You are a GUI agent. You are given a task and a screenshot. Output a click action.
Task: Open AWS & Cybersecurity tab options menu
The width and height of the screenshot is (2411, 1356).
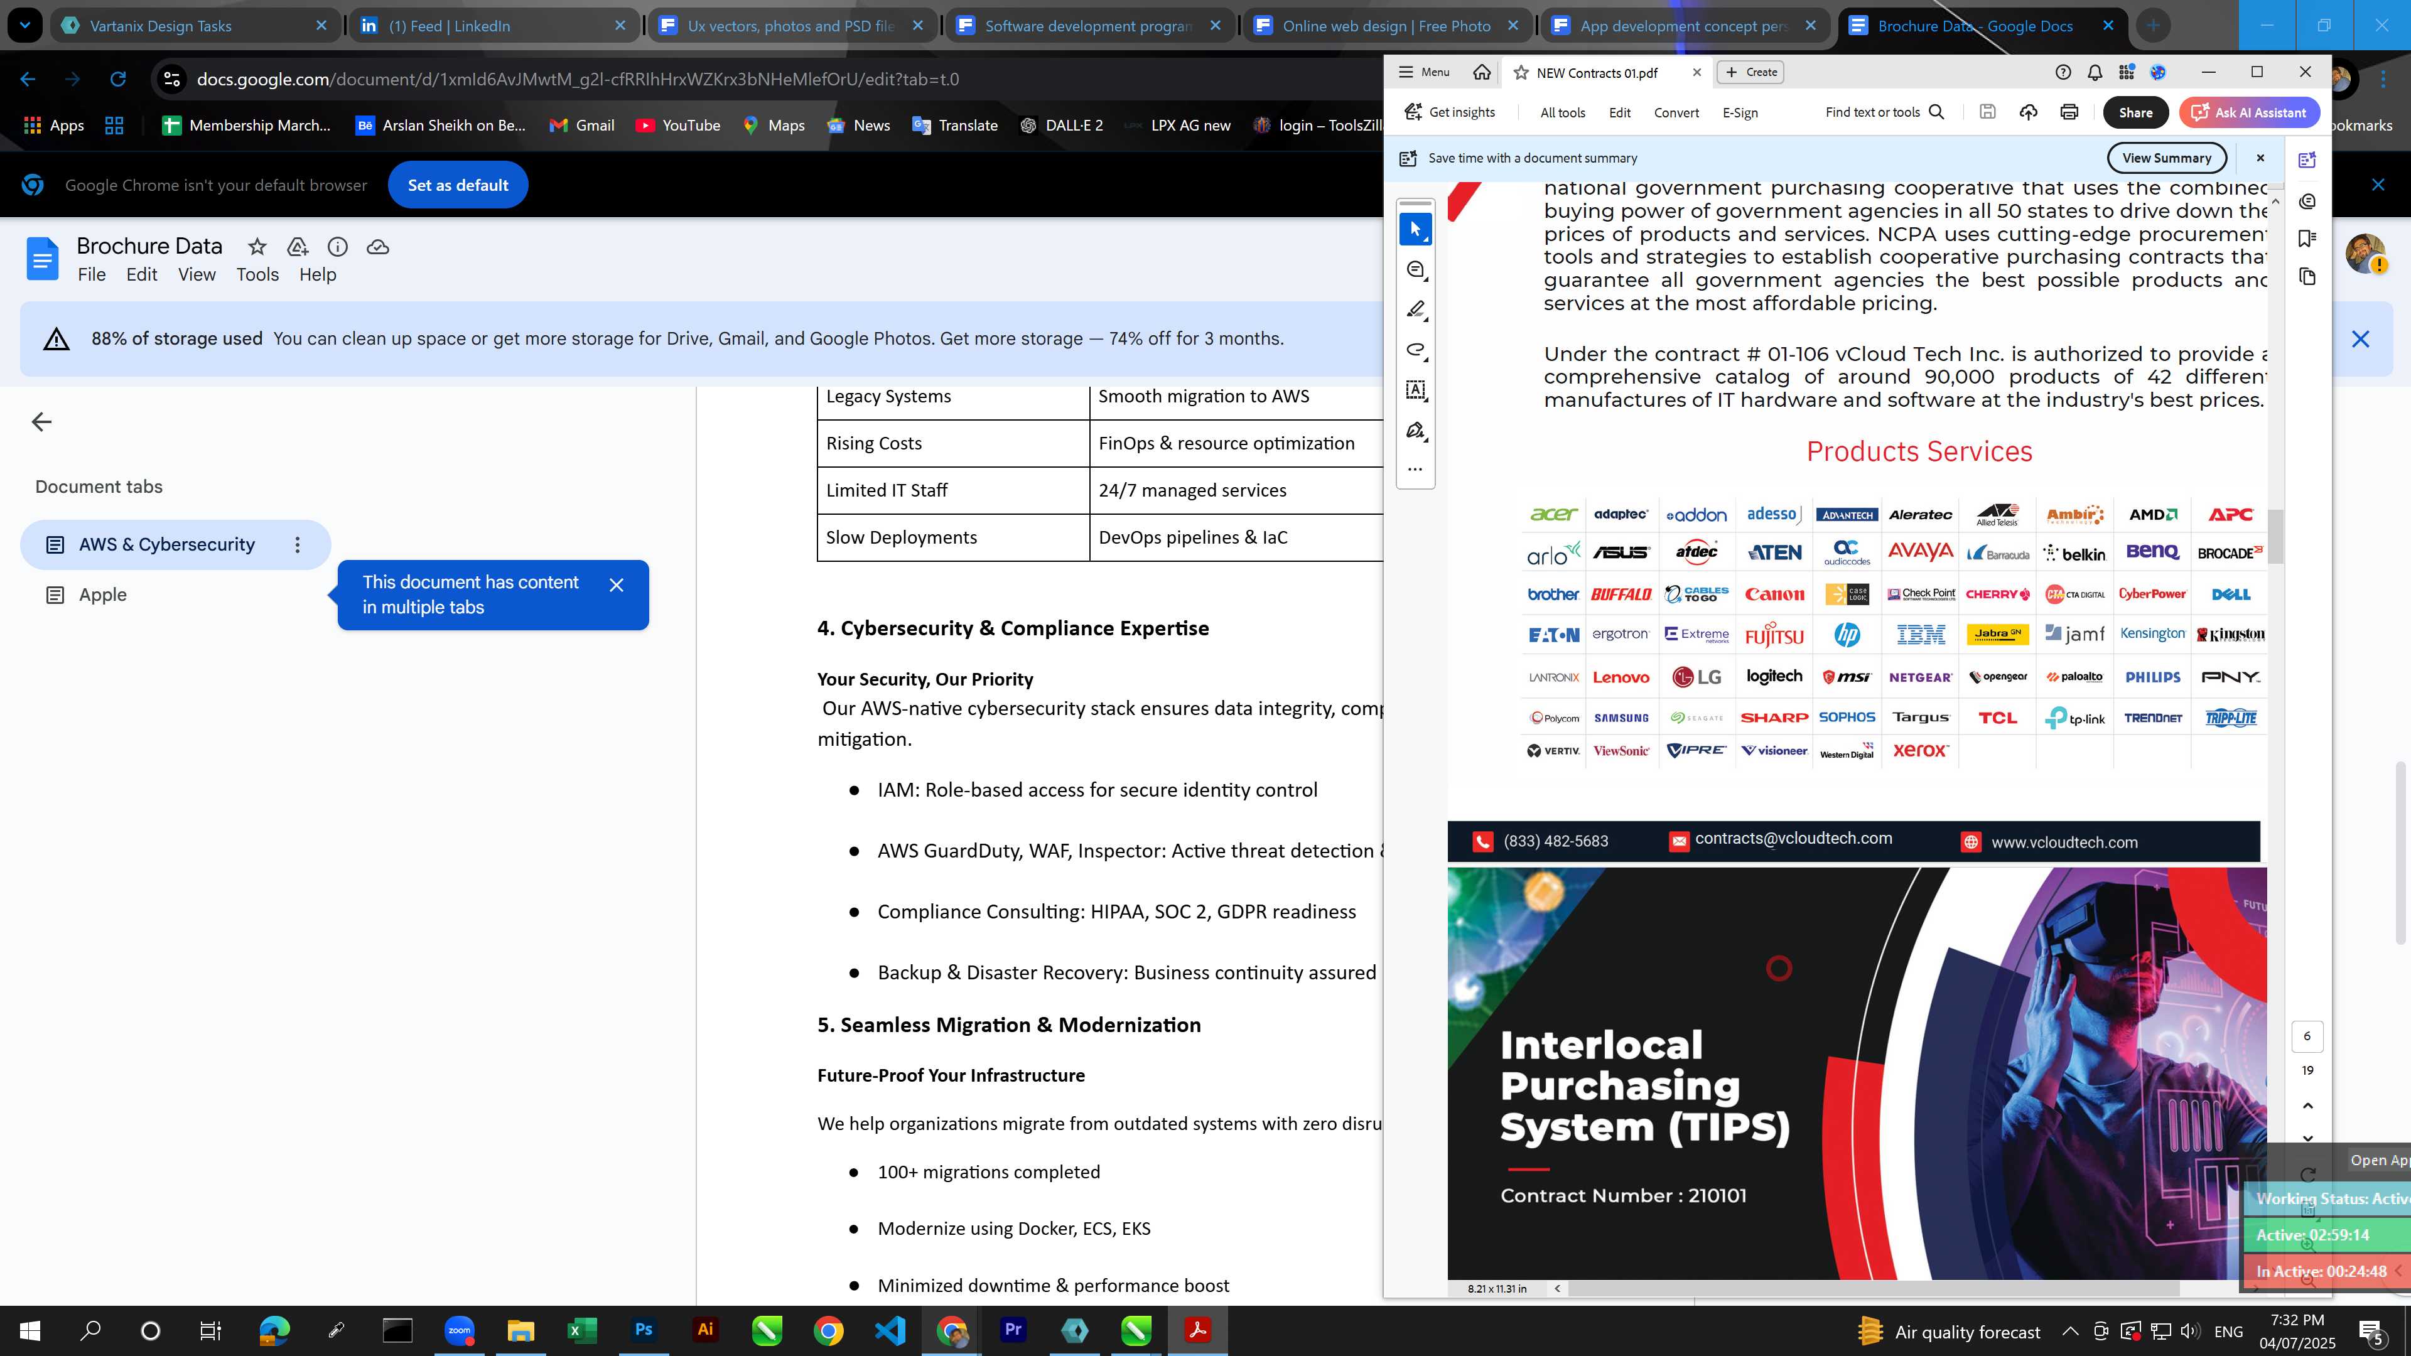point(298,545)
